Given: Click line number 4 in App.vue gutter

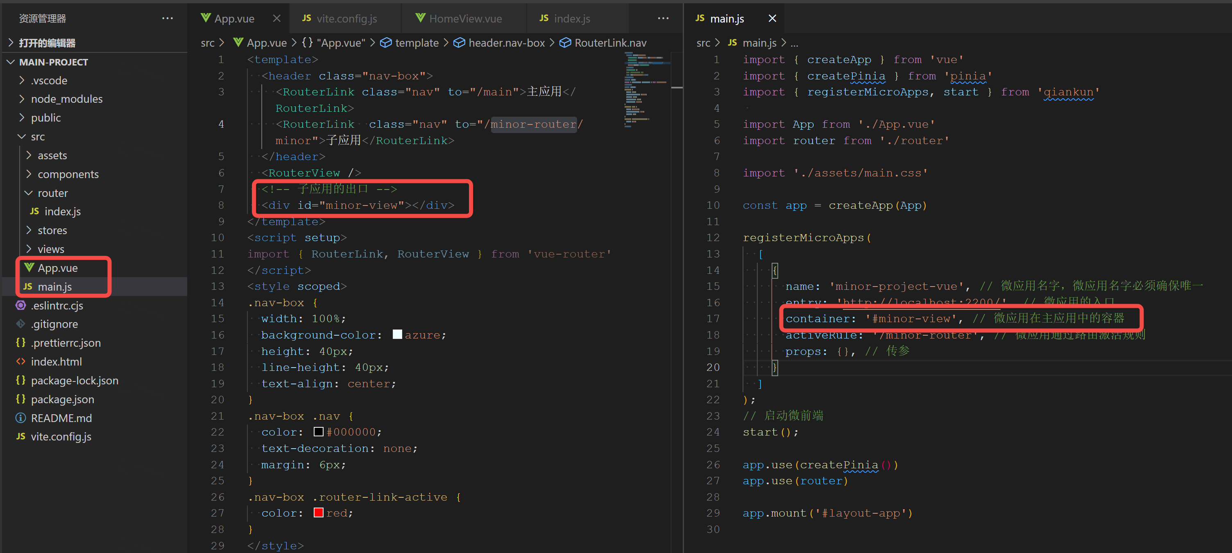Looking at the screenshot, I should coord(221,124).
